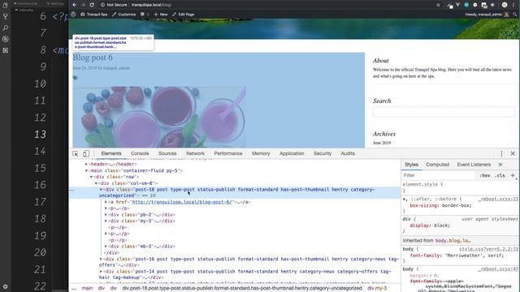The image size is (520, 292).
Task: Open VS Code explorer files icon
Action: click(x=6, y=6)
